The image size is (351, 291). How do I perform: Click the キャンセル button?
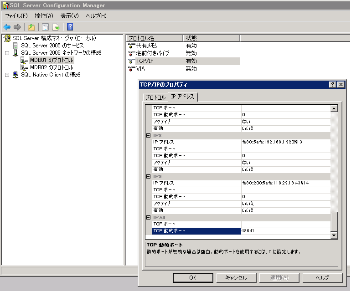click(x=236, y=277)
